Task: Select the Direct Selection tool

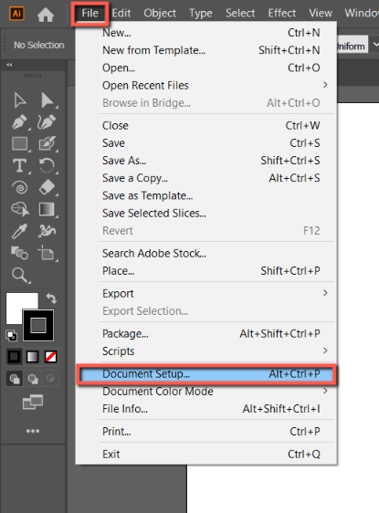Action: pyautogui.click(x=47, y=100)
